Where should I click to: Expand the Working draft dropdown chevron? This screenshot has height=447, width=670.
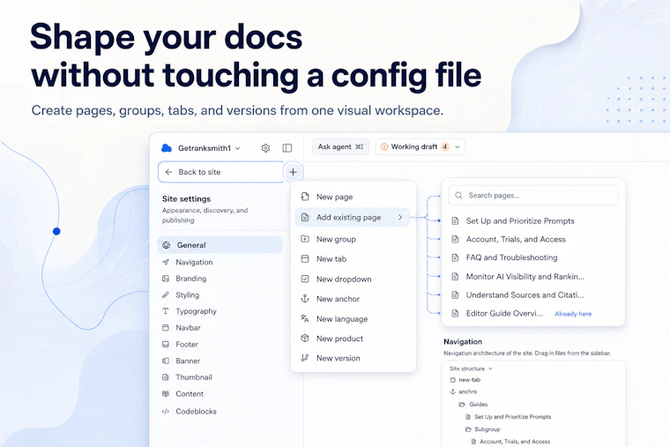(x=458, y=147)
